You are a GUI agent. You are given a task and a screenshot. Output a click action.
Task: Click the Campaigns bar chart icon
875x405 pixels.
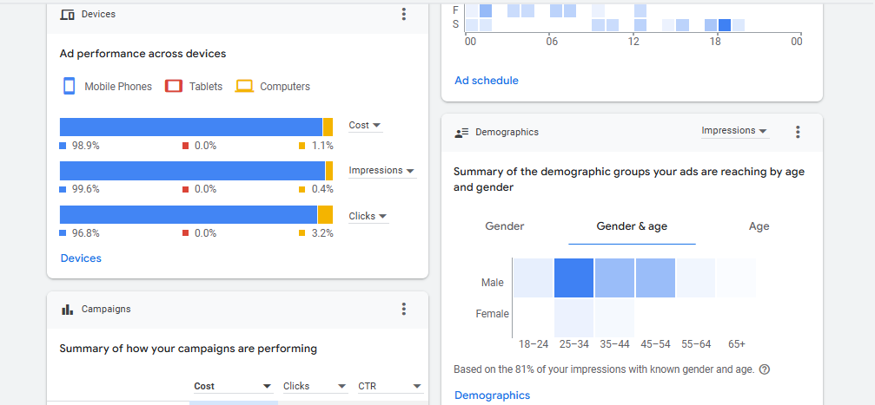tap(67, 310)
